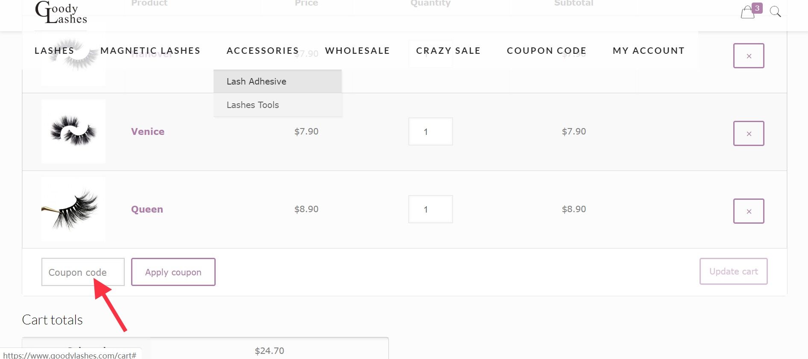Screen dimensions: 808x359
Task: Click the Cart totals heading
Action: 52,320
